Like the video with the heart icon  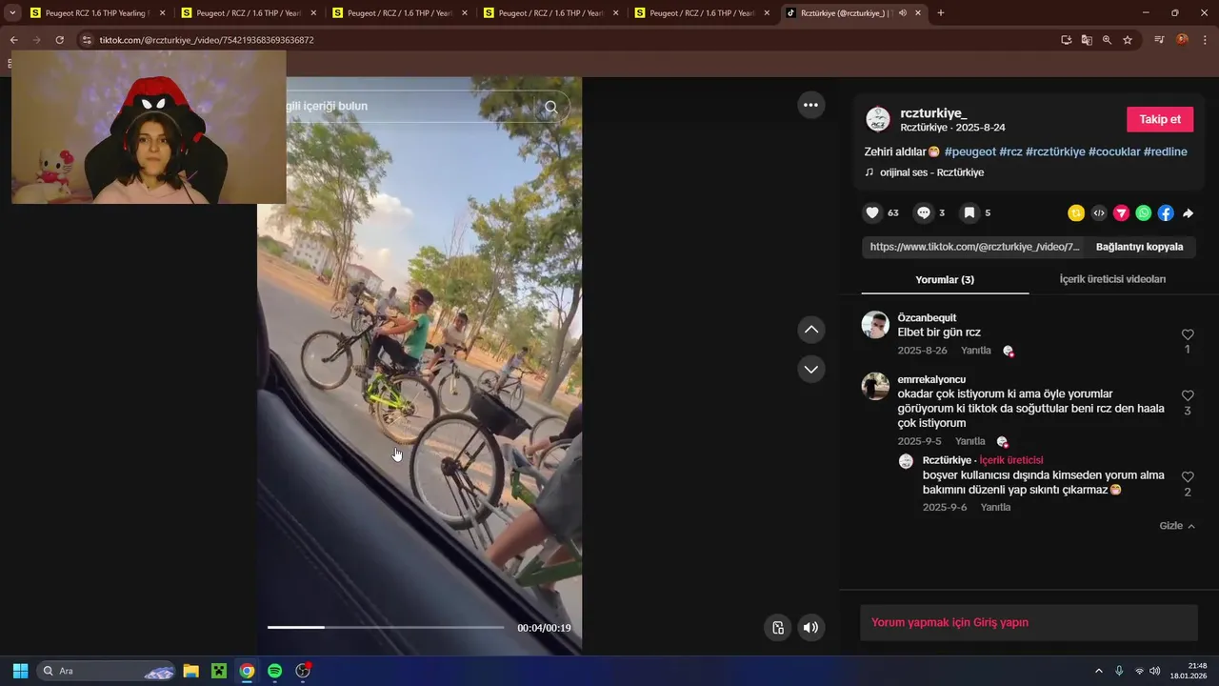coord(872,213)
